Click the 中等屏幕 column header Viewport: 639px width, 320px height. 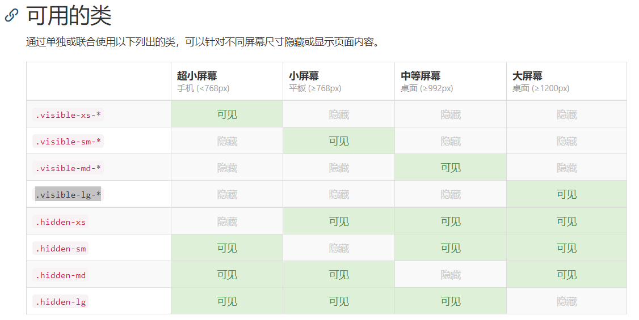[451, 82]
